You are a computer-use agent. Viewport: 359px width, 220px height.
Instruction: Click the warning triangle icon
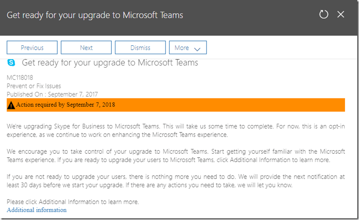click(x=11, y=105)
